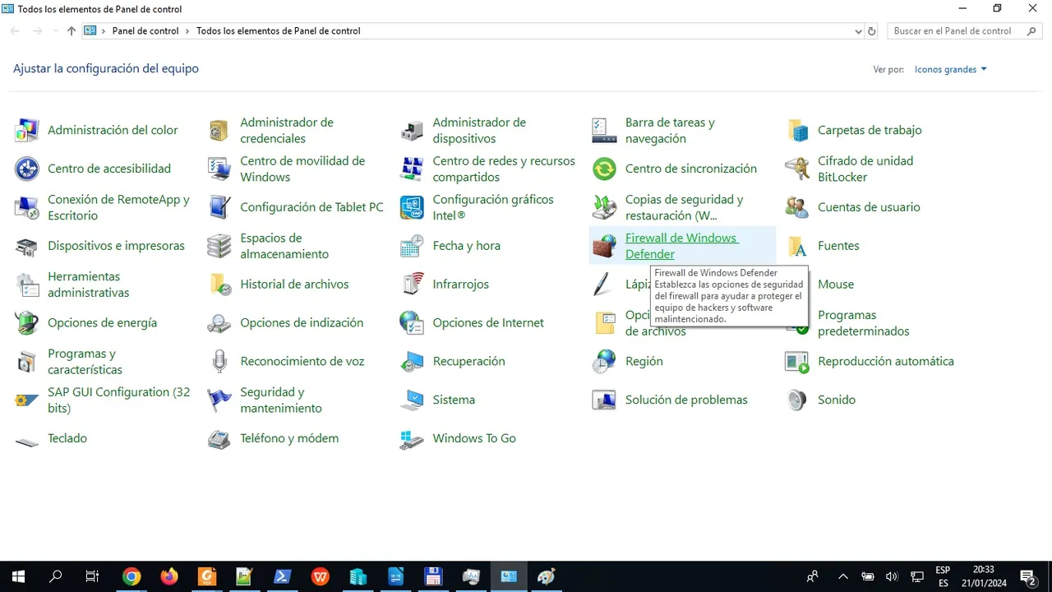Viewport: 1052px width, 592px height.
Task: Click 'Todos los elementos de Panel de control' breadcrumb
Action: point(279,31)
